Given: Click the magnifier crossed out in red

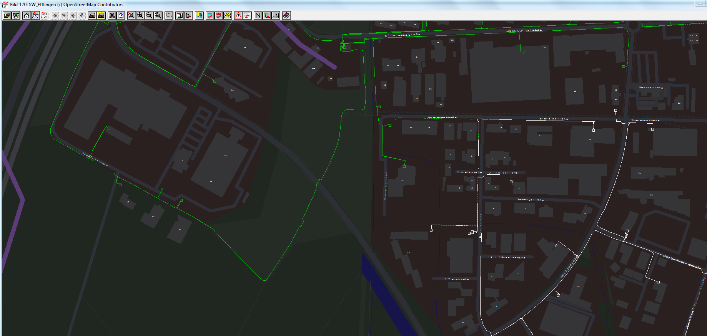Looking at the screenshot, I should (131, 15).
